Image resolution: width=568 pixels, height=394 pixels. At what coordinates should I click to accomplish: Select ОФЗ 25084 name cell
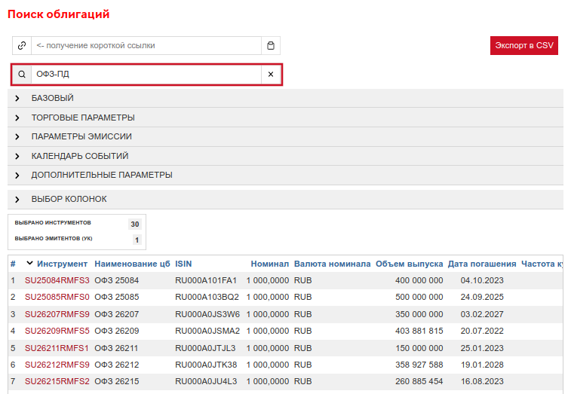pos(117,280)
